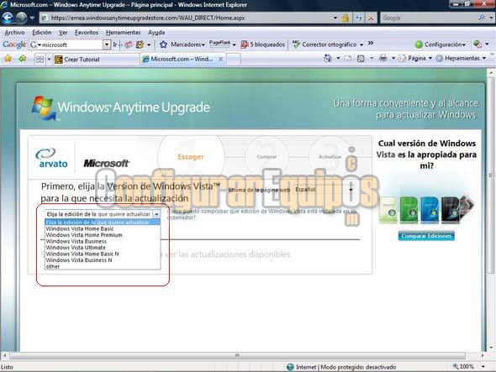
Task: Click the edition selection combo box arrow
Action: (156, 214)
